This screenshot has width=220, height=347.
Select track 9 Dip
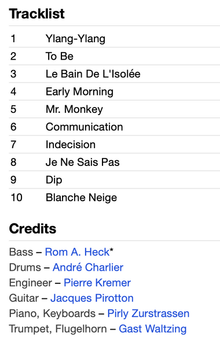[x=114, y=180]
